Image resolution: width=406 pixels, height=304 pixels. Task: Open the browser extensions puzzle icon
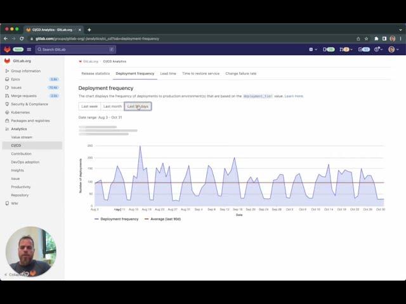[x=376, y=39]
